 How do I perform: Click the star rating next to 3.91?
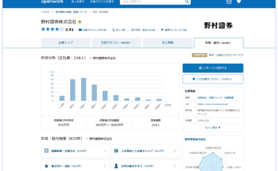[x=52, y=30]
